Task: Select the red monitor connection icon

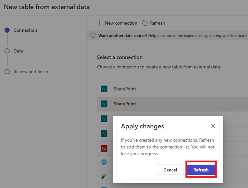Action: (x=104, y=149)
